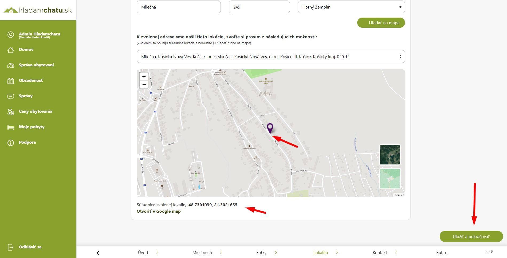Expand the found locations address dropdown
Viewport: 507px width, 258px height.
(x=271, y=57)
